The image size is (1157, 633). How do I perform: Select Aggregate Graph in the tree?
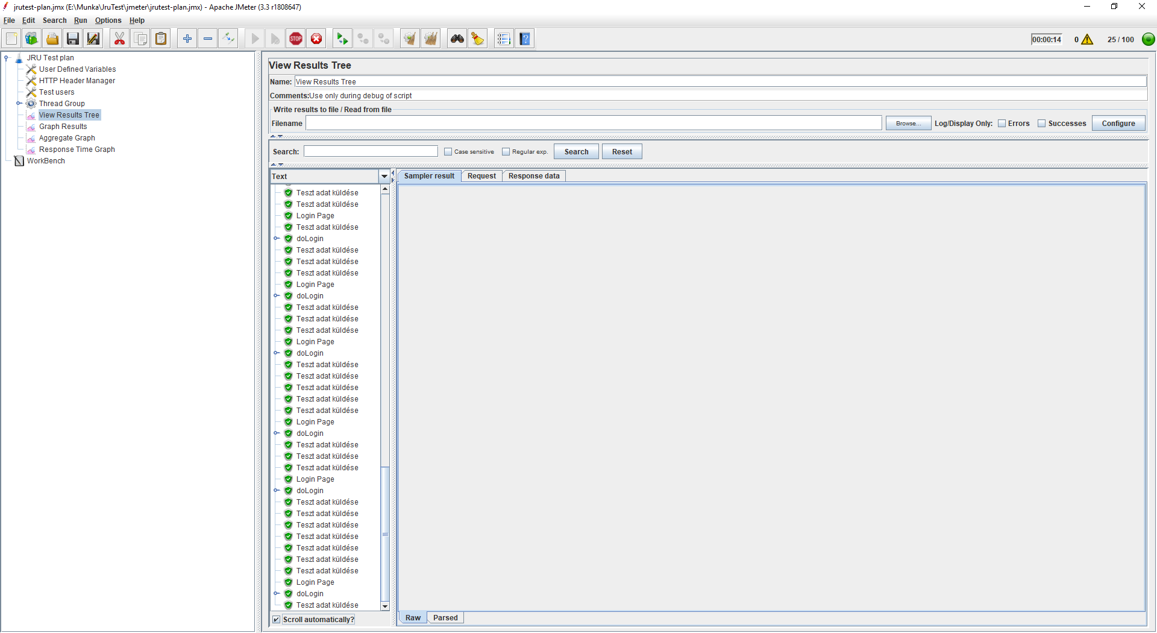(67, 138)
